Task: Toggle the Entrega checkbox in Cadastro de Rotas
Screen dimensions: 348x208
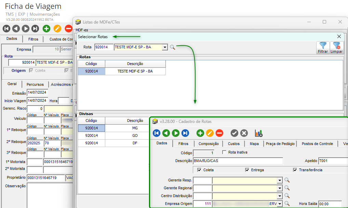Action: pyautogui.click(x=247, y=170)
